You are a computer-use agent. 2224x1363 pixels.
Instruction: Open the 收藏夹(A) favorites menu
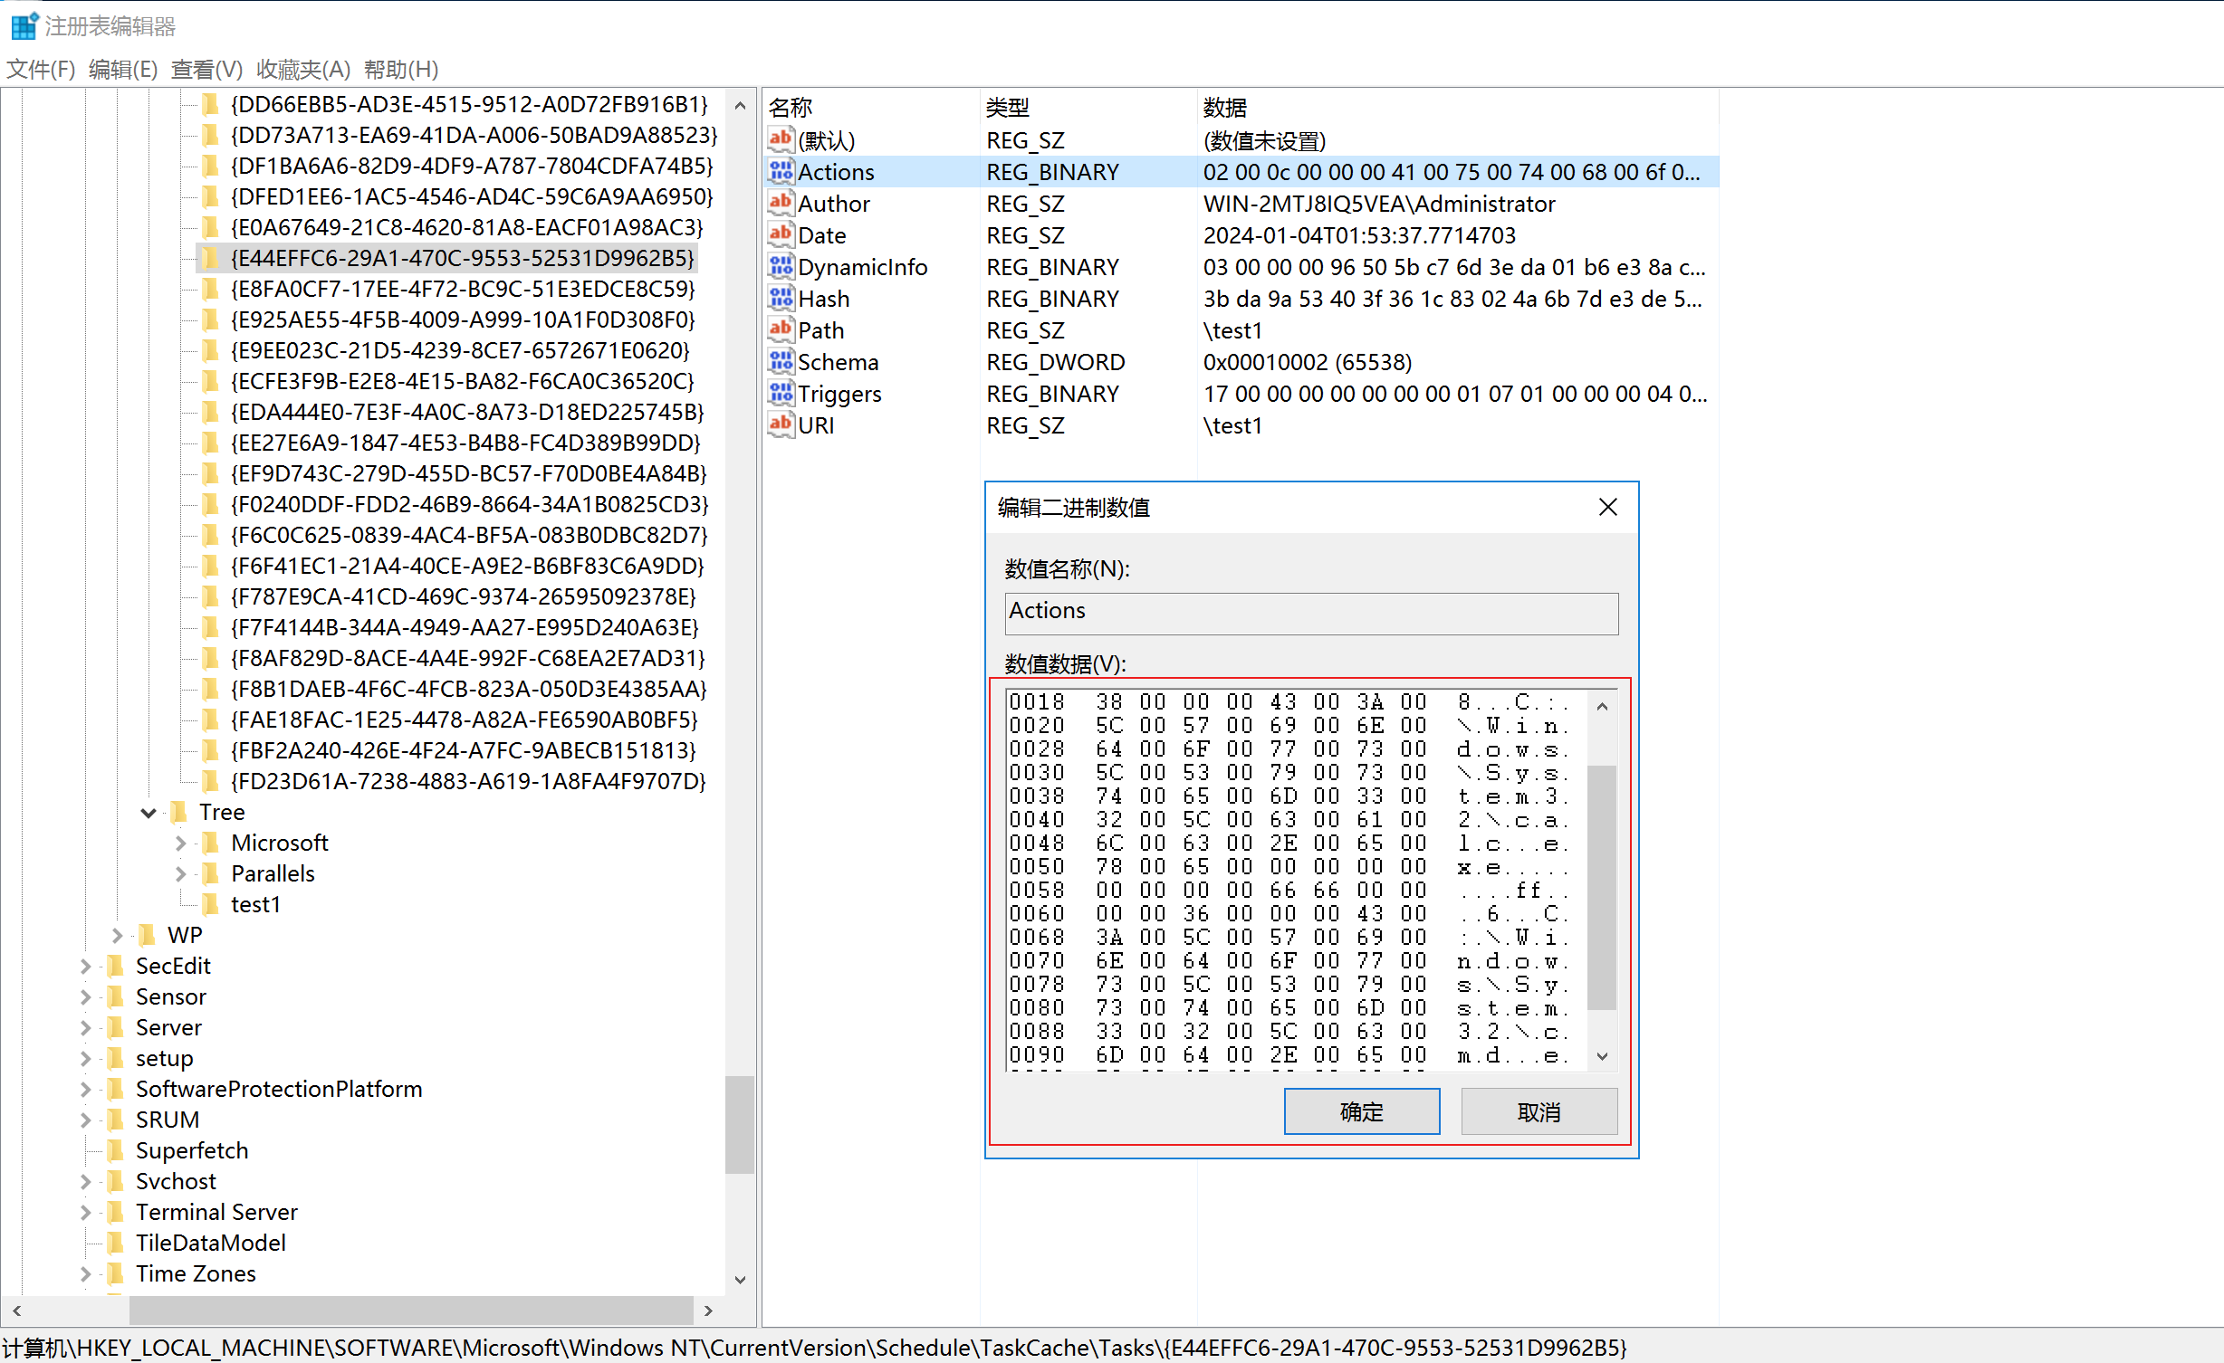(x=302, y=70)
